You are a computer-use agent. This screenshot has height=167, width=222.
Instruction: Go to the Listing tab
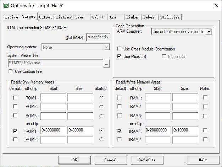pyautogui.click(x=64, y=17)
